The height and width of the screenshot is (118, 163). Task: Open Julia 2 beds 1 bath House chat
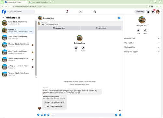point(18,38)
